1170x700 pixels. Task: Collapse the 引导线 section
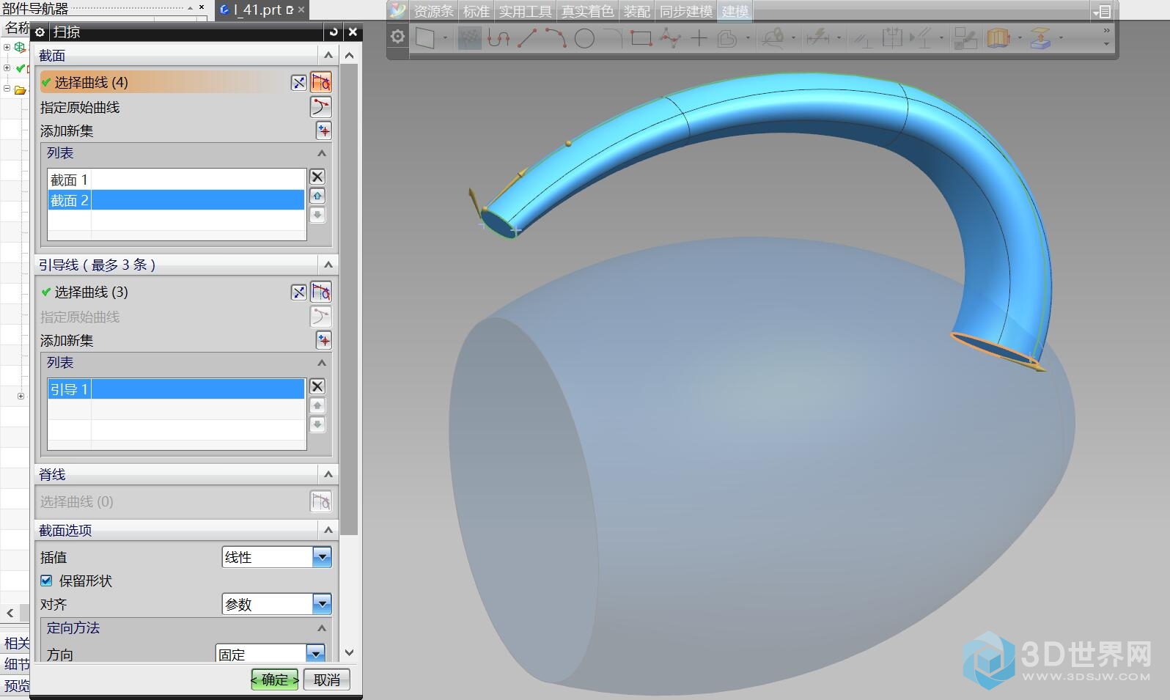(328, 265)
